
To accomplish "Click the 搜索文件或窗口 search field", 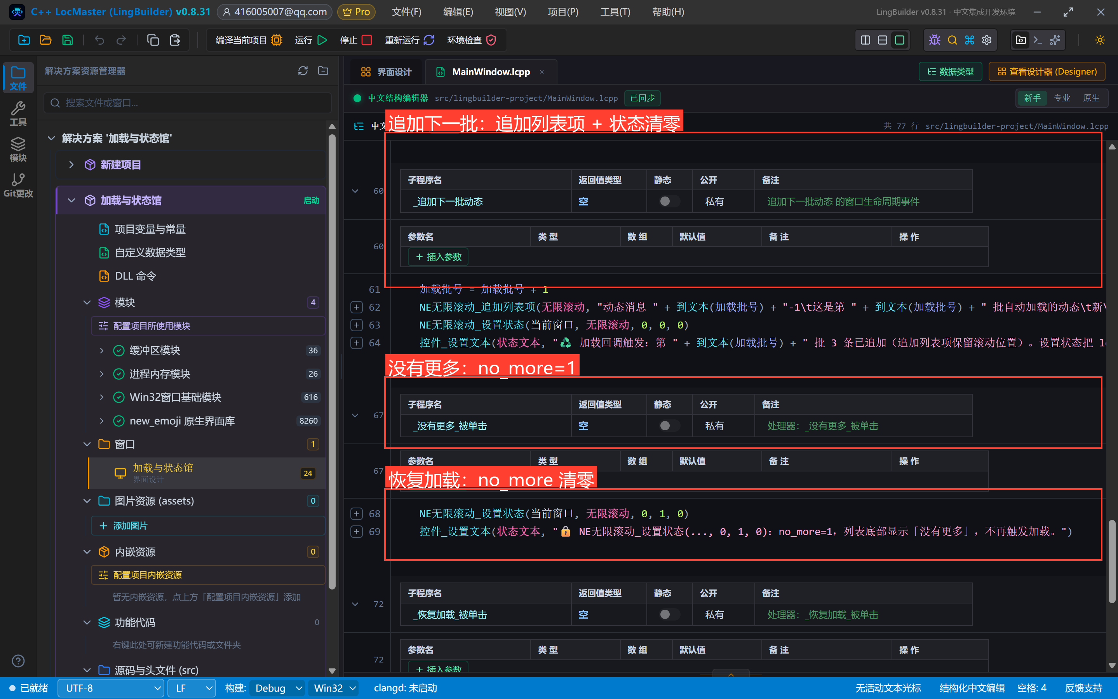I will point(188,103).
